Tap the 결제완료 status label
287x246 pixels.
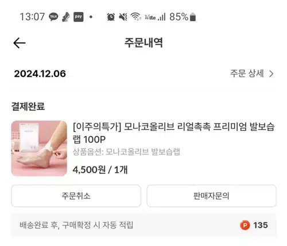pos(28,106)
